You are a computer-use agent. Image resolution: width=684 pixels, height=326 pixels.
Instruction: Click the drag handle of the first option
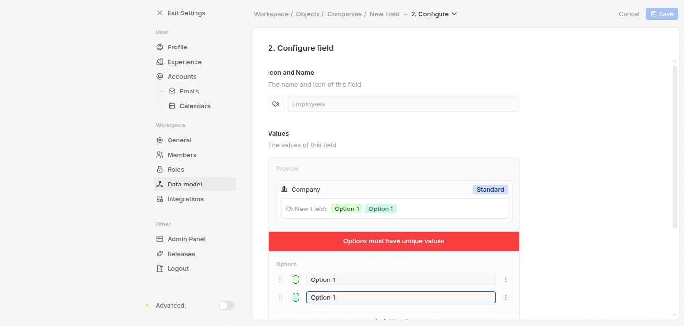tap(280, 279)
